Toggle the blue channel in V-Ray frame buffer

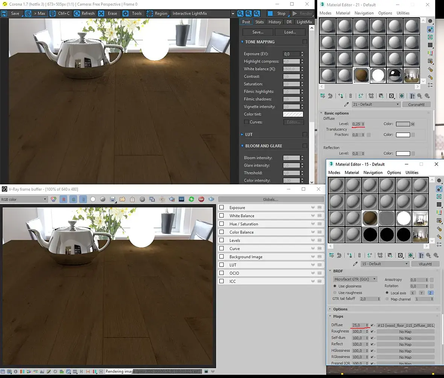(83, 199)
